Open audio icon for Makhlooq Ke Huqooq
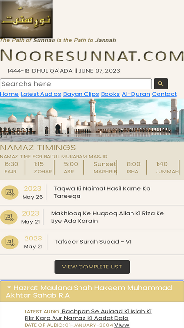 (x=9, y=217)
